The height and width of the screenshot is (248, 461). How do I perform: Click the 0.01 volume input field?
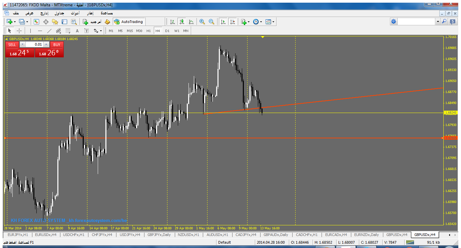(34, 44)
